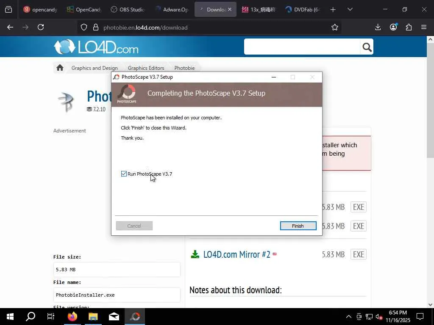Click the PhotoScape setup taskbar icon
434x325 pixels.
tap(135, 317)
